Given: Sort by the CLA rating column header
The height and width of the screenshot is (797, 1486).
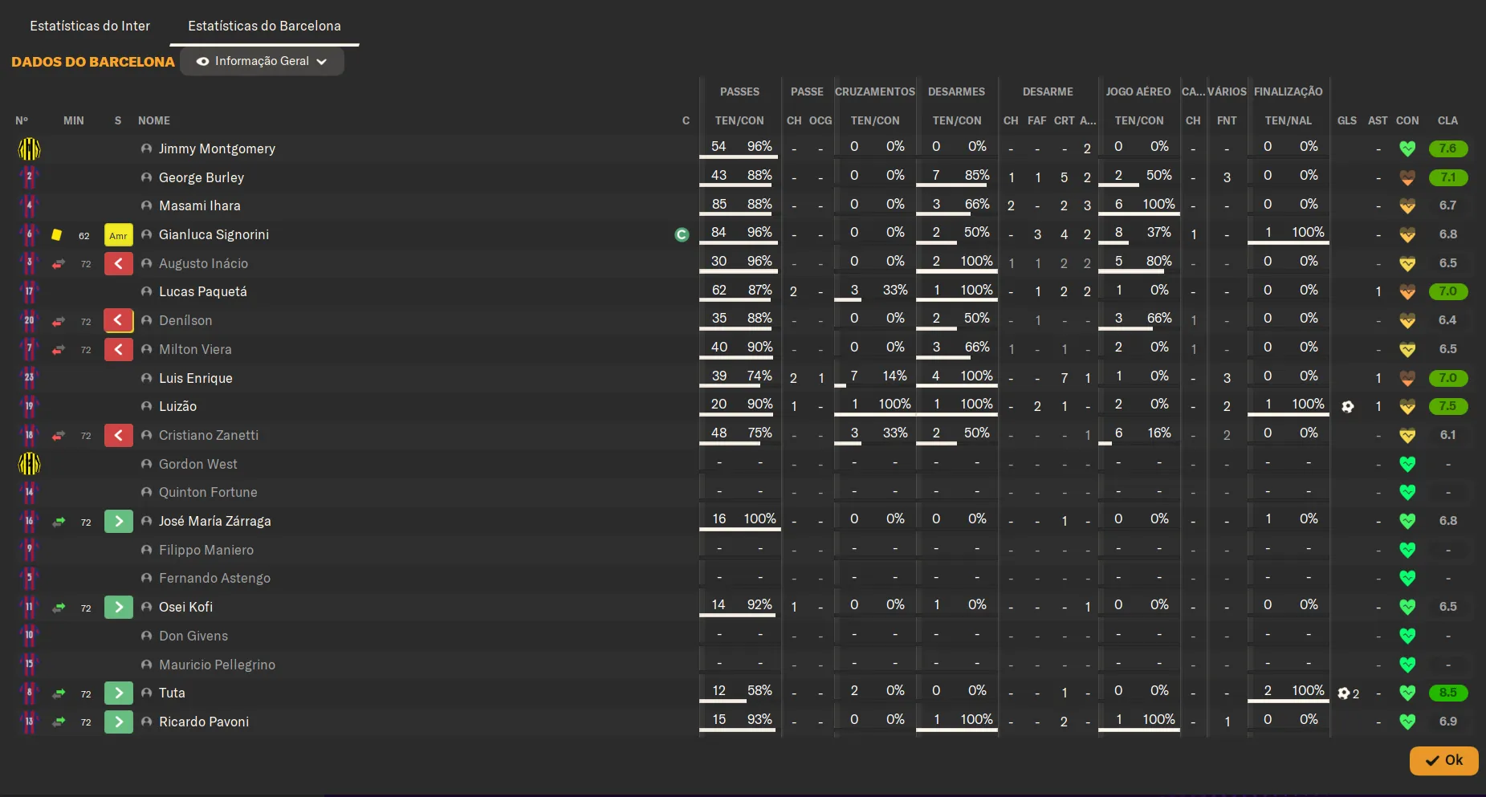Looking at the screenshot, I should tap(1447, 120).
